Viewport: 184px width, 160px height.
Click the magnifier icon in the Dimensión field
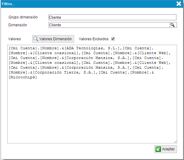[173, 25]
